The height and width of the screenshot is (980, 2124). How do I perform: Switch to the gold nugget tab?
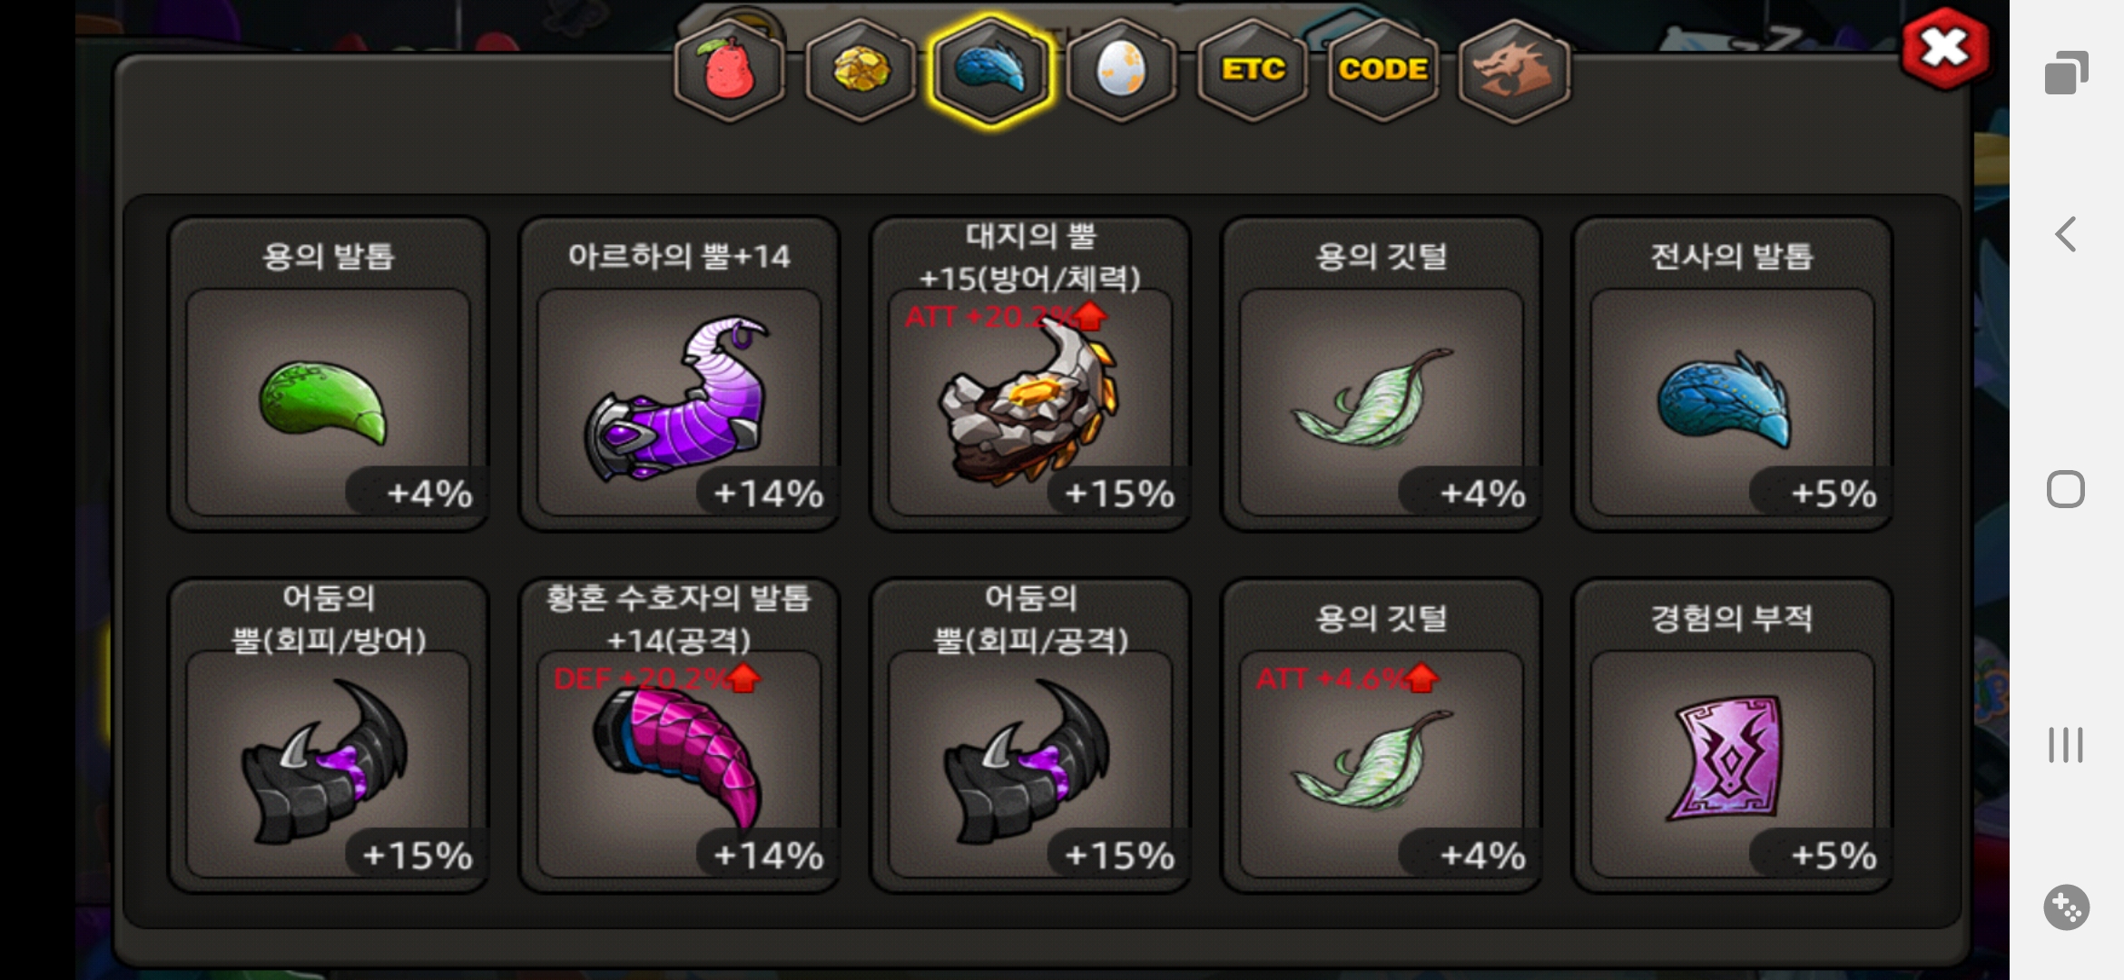point(860,71)
